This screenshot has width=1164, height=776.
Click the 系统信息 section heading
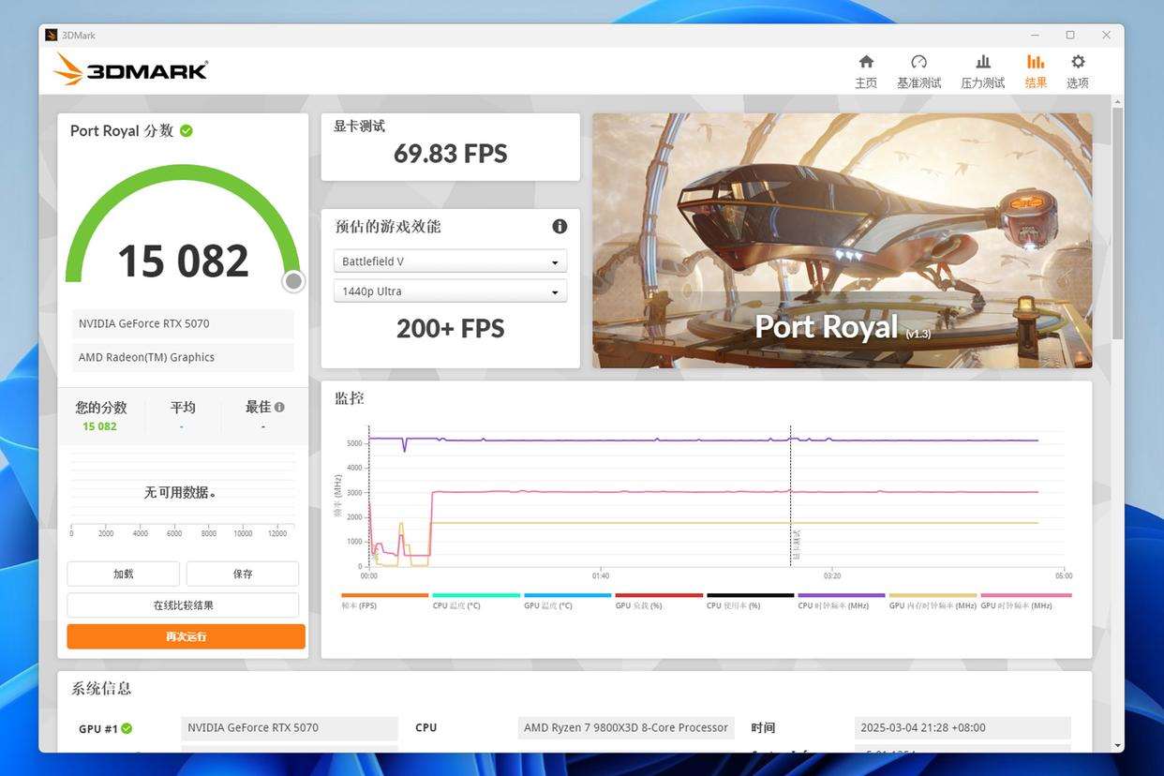pyautogui.click(x=101, y=689)
